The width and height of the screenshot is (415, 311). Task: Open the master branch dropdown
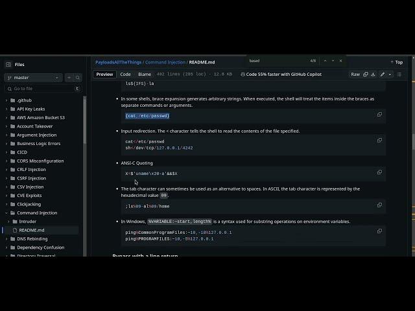(x=34, y=78)
